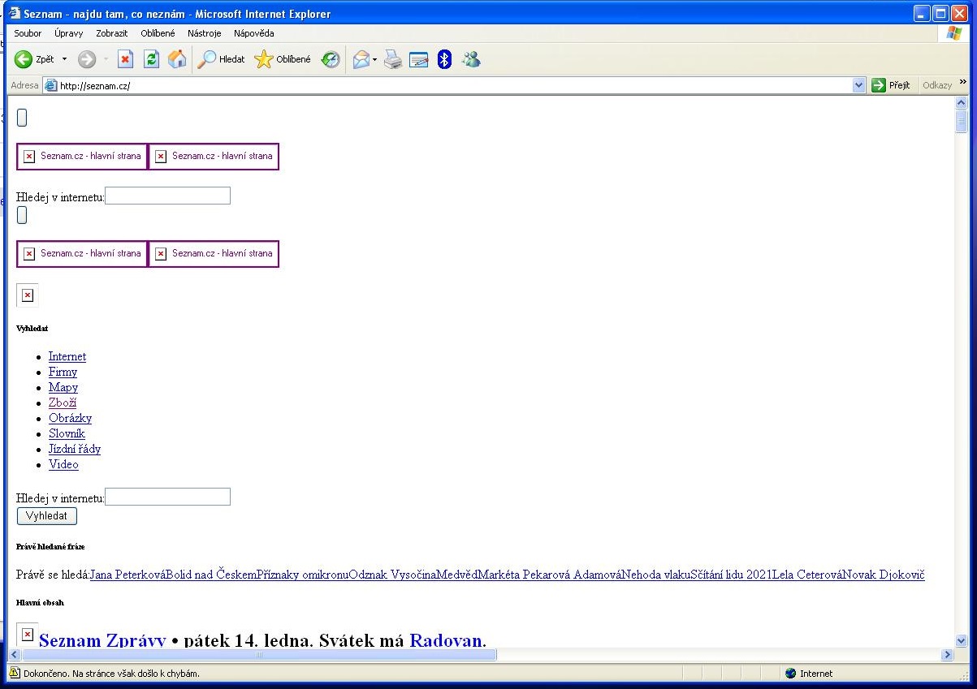Click the vertical scrollbar up arrow
Viewport: 977px width, 689px height.
pyautogui.click(x=962, y=103)
